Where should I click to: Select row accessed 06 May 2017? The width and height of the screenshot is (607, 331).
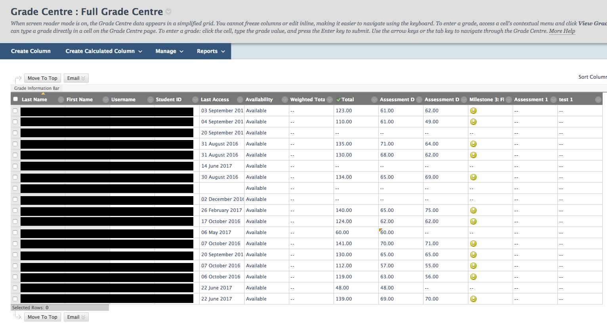point(15,233)
